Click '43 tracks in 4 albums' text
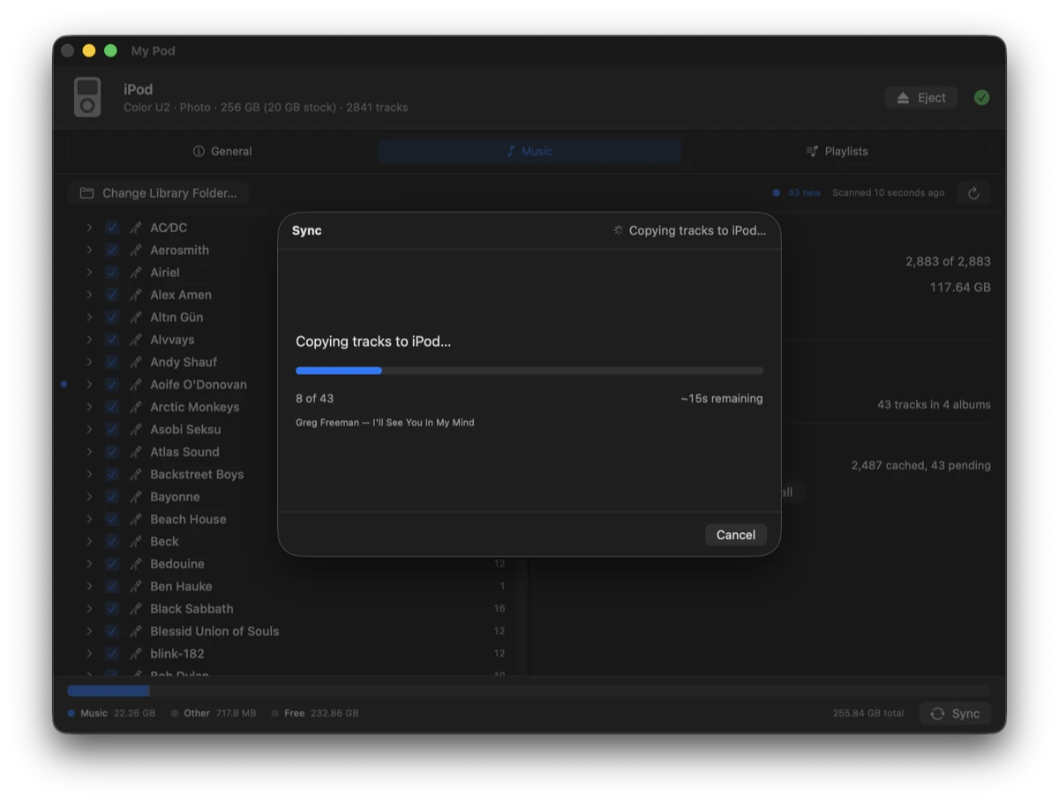 tap(934, 404)
